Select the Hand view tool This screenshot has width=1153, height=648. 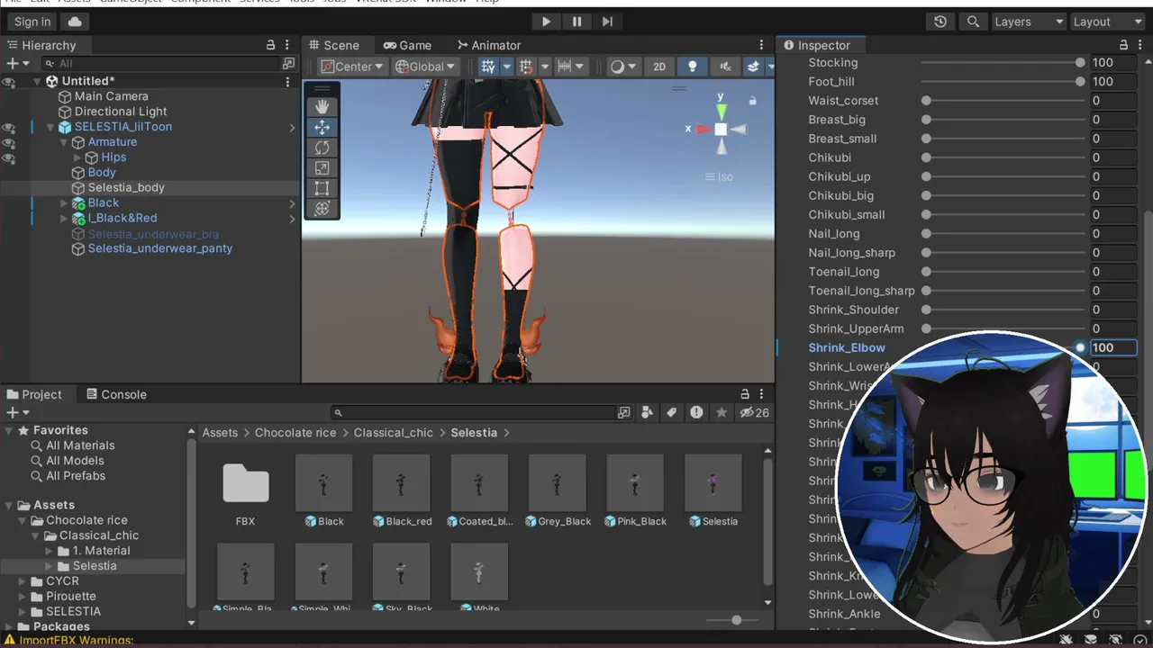(322, 107)
